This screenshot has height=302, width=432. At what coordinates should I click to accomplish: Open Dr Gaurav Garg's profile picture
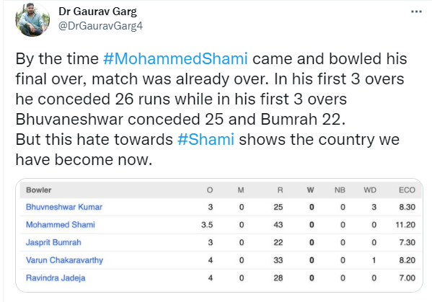coord(32,19)
